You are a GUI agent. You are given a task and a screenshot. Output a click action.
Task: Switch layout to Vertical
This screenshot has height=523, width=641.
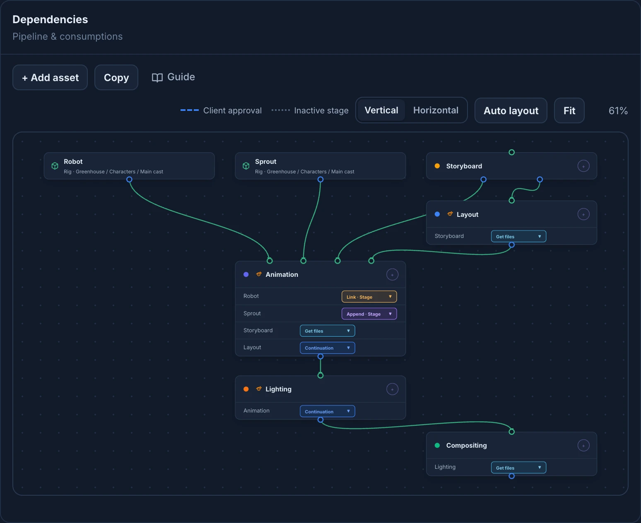coord(381,110)
